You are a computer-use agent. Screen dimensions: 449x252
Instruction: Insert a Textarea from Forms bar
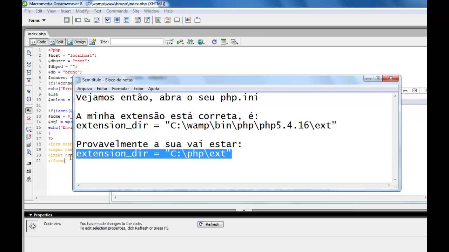point(97,20)
